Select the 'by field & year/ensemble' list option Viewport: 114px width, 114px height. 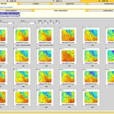pyautogui.click(x=9, y=15)
